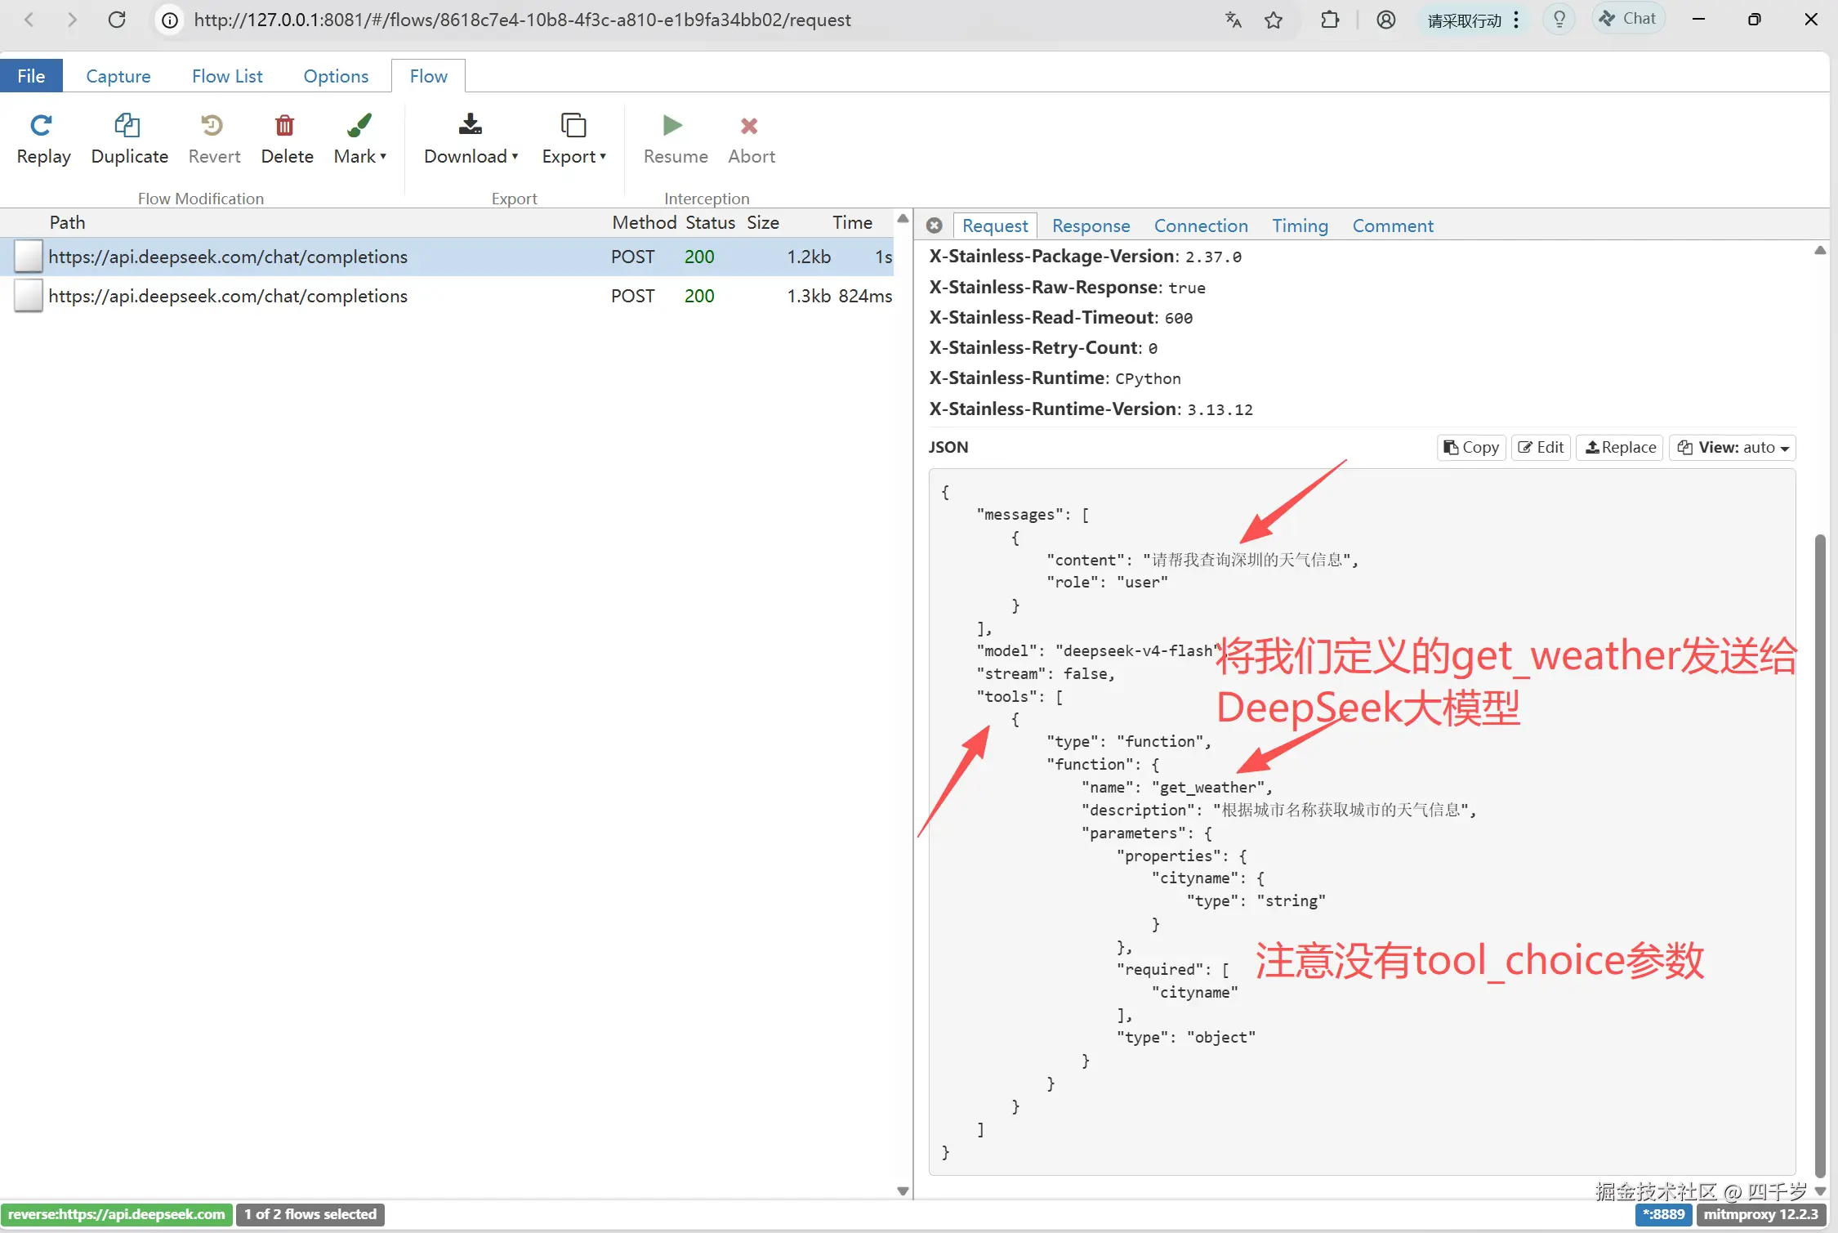Screen dimensions: 1838x1233
Task: Click icon box of 1.2kb flow row
Action: coord(29,257)
